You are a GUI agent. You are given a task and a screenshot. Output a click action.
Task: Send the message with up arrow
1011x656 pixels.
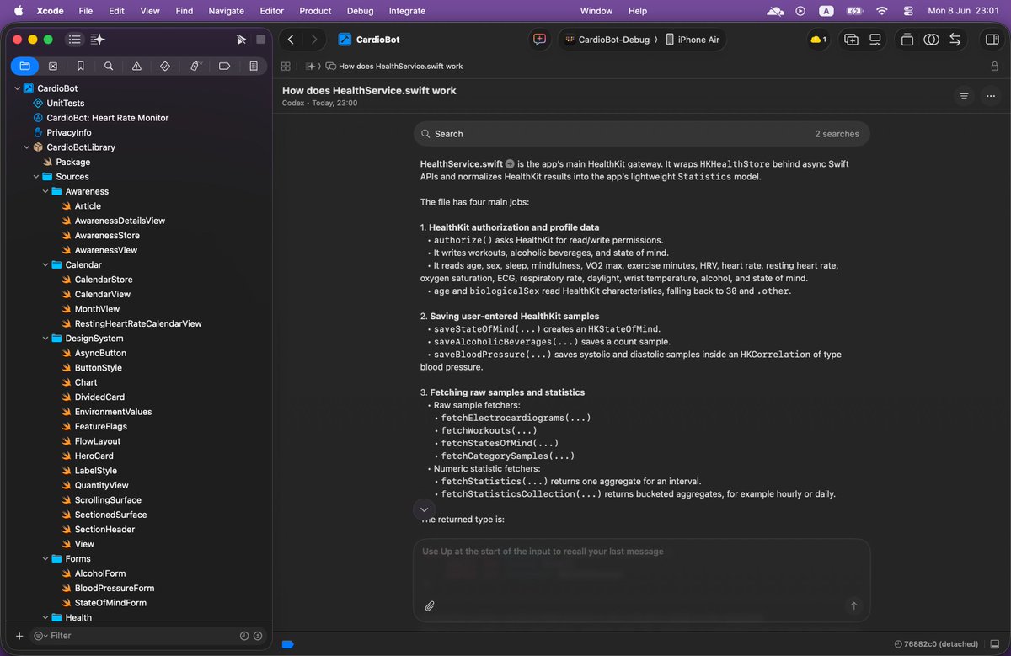pyautogui.click(x=853, y=605)
